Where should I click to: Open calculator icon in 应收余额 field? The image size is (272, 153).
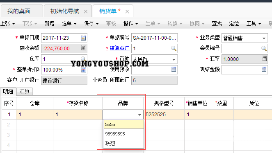coord(84,48)
